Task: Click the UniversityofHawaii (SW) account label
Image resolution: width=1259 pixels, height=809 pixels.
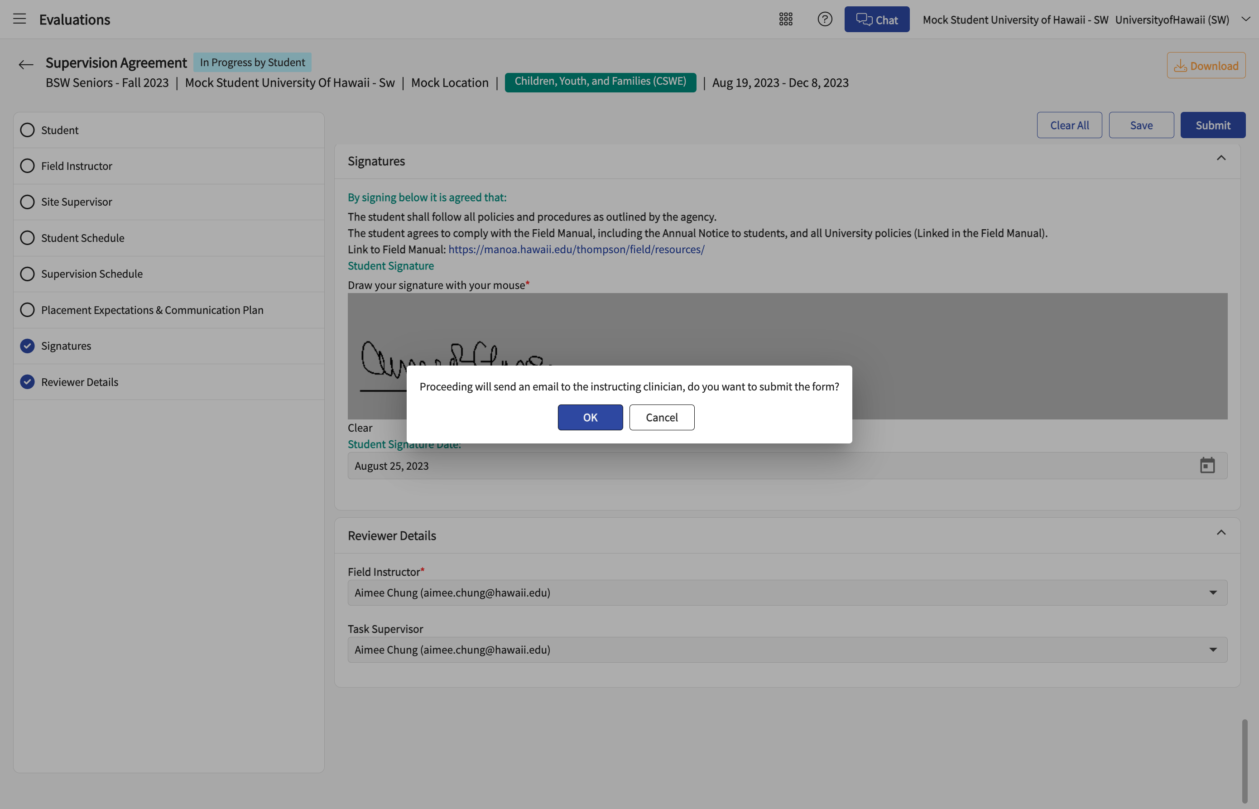Action: click(x=1172, y=19)
